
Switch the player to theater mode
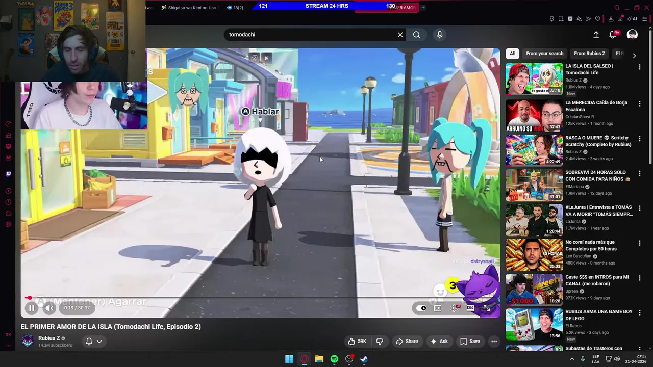[470, 308]
